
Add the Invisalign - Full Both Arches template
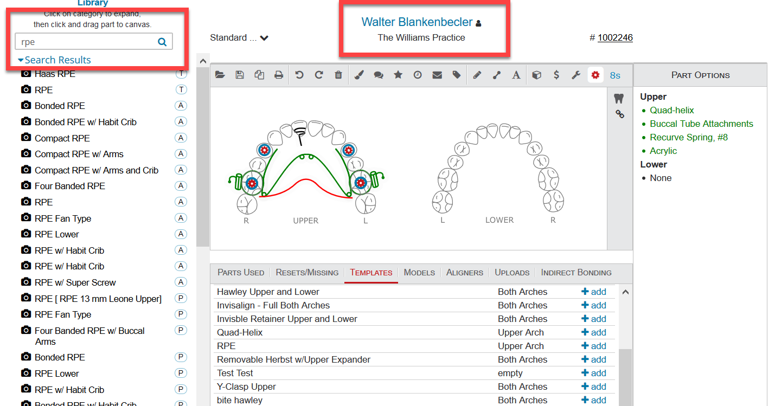click(x=594, y=305)
